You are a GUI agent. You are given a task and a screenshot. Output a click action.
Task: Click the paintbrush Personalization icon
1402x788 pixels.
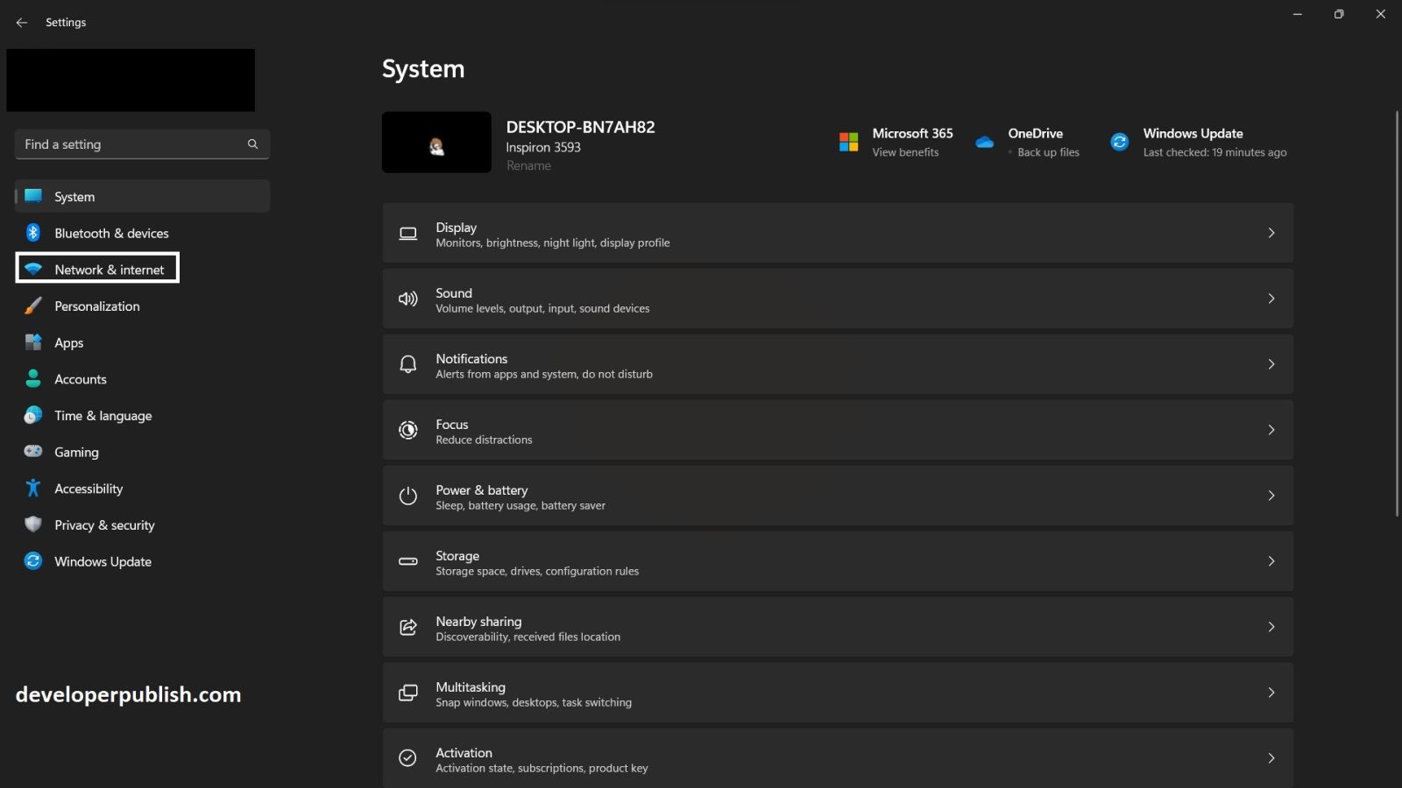[33, 306]
